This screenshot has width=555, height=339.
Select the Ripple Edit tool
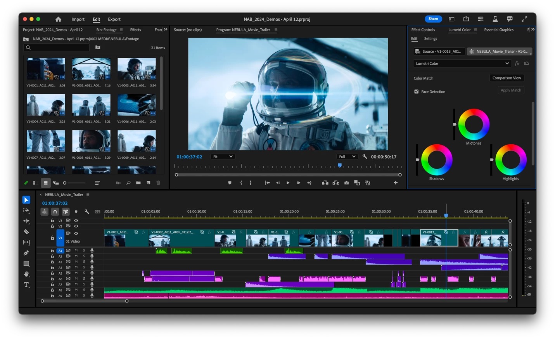click(x=26, y=221)
